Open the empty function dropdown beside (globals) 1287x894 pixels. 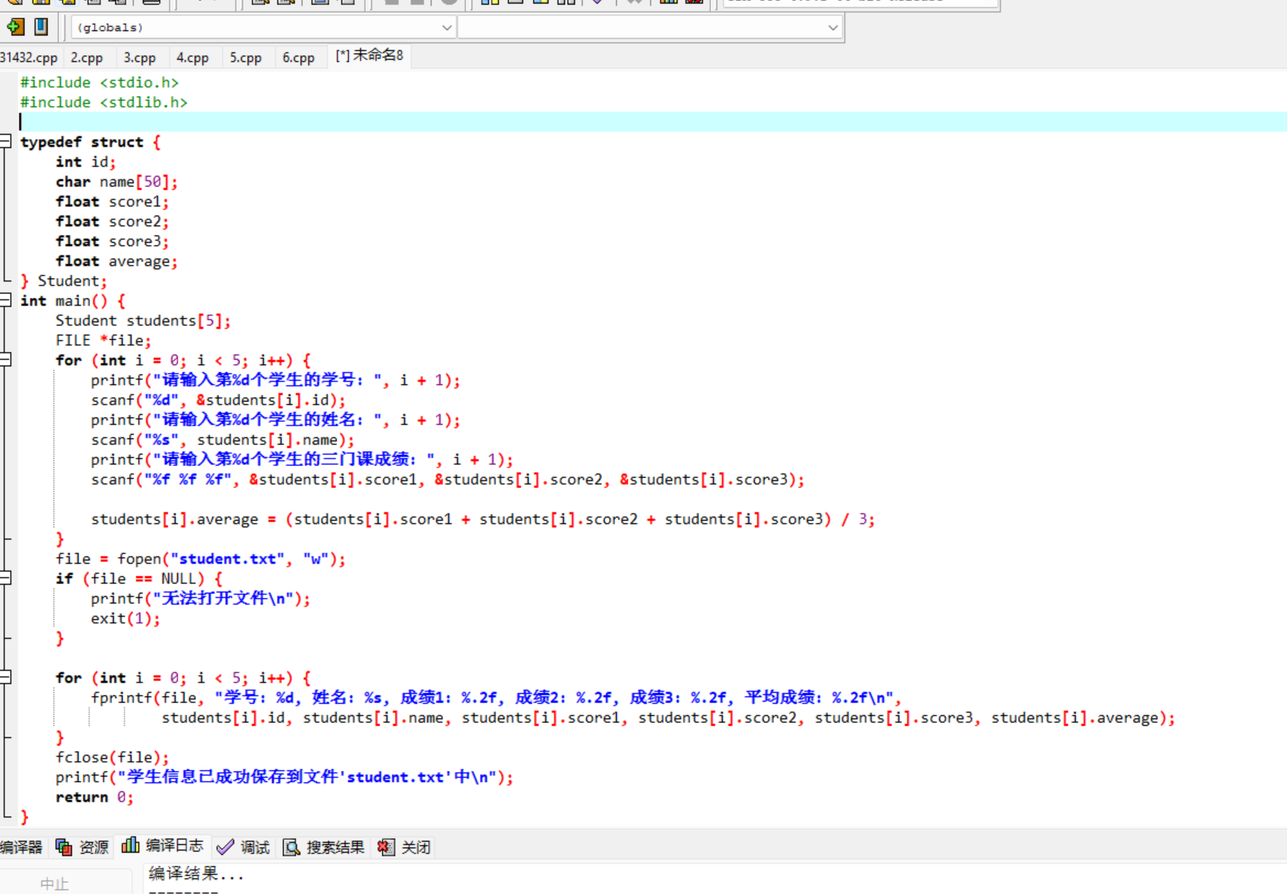click(x=649, y=27)
